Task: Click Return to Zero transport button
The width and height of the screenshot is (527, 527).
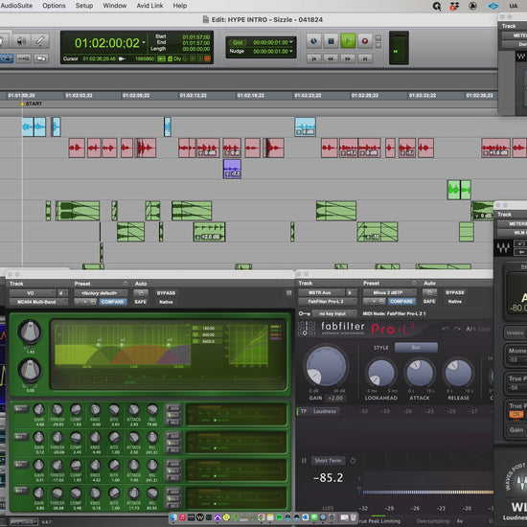Action: [314, 58]
